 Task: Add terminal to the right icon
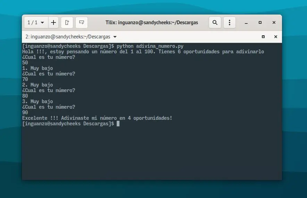point(67,22)
